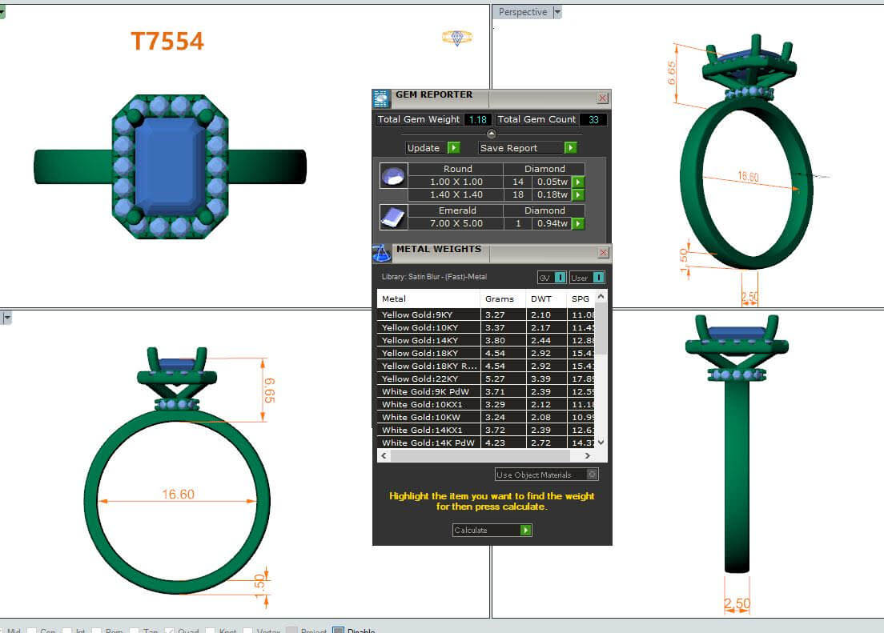This screenshot has width=884, height=633.
Task: Click the green arrow beside Update
Action: tap(453, 148)
